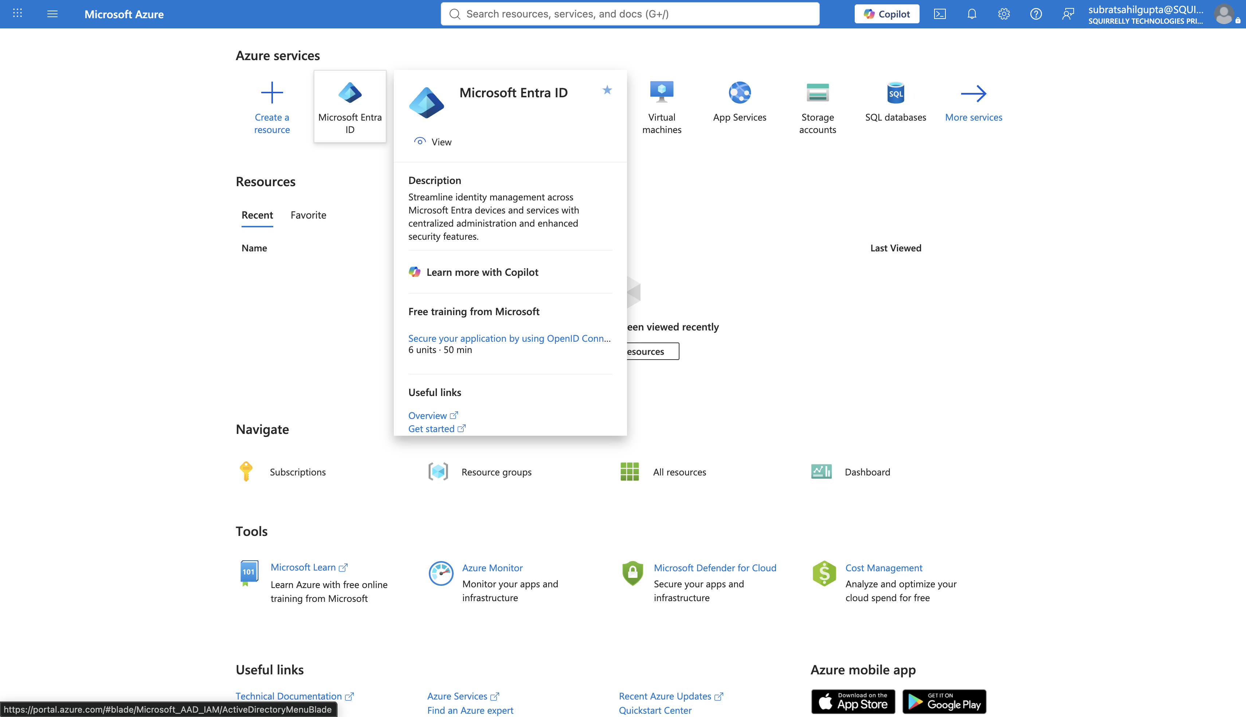Open SQL databases icon

click(896, 92)
